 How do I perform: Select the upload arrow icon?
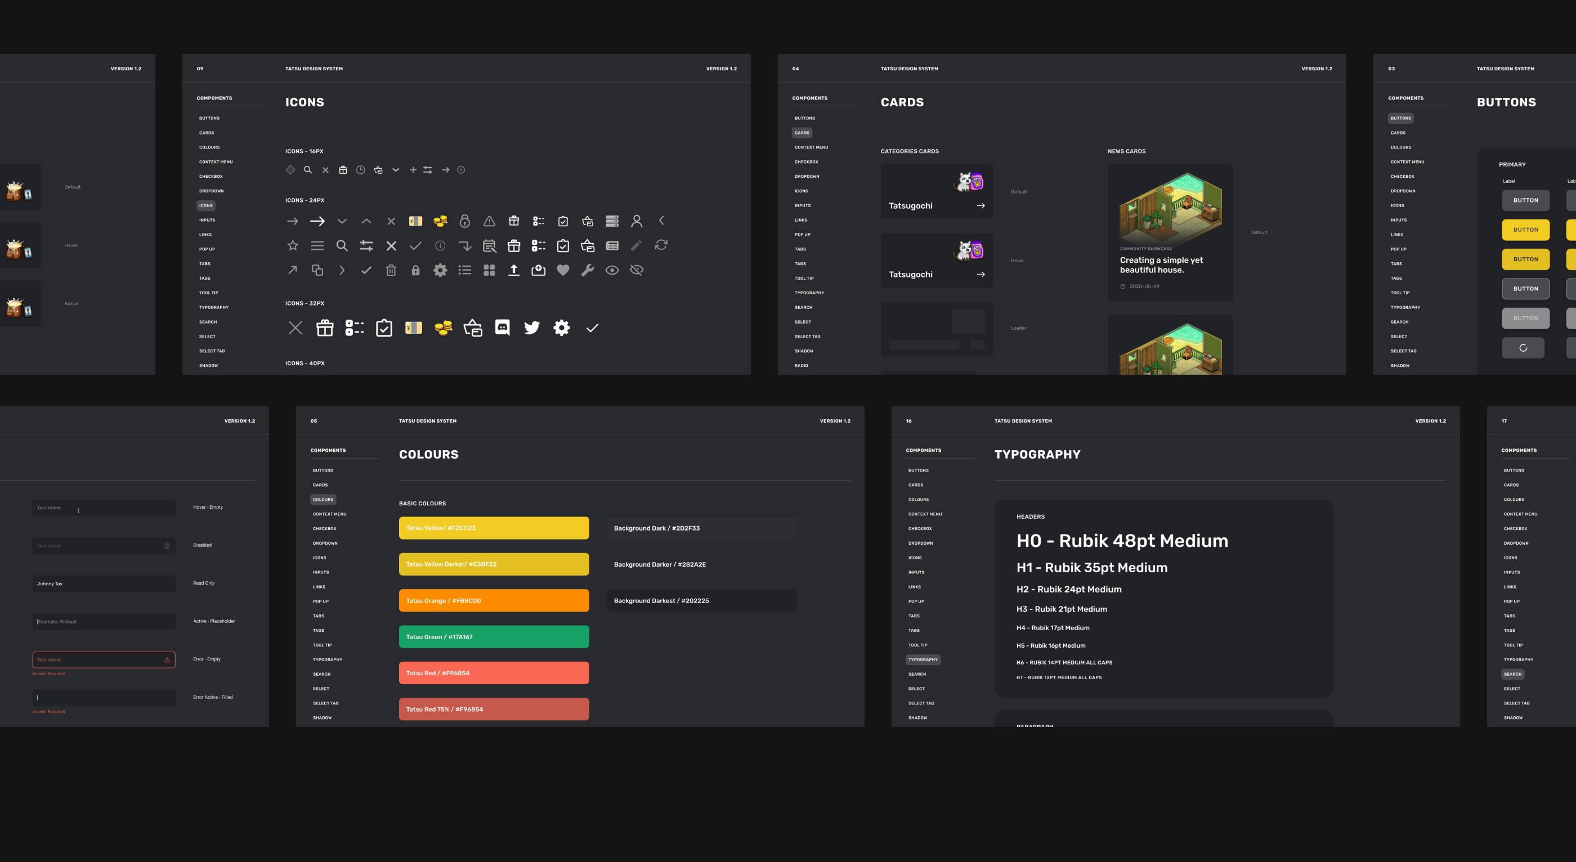[x=514, y=271]
